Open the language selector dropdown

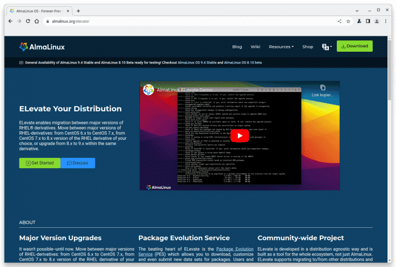pyautogui.click(x=327, y=47)
